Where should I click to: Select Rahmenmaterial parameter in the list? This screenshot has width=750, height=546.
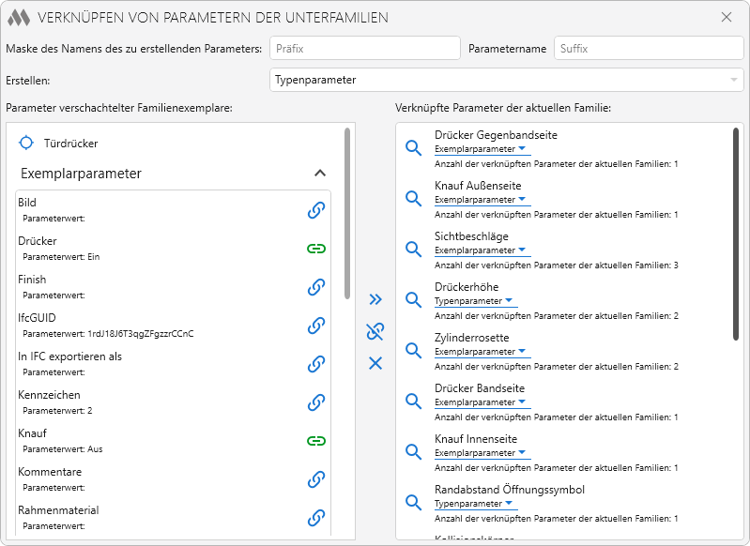pyautogui.click(x=58, y=510)
